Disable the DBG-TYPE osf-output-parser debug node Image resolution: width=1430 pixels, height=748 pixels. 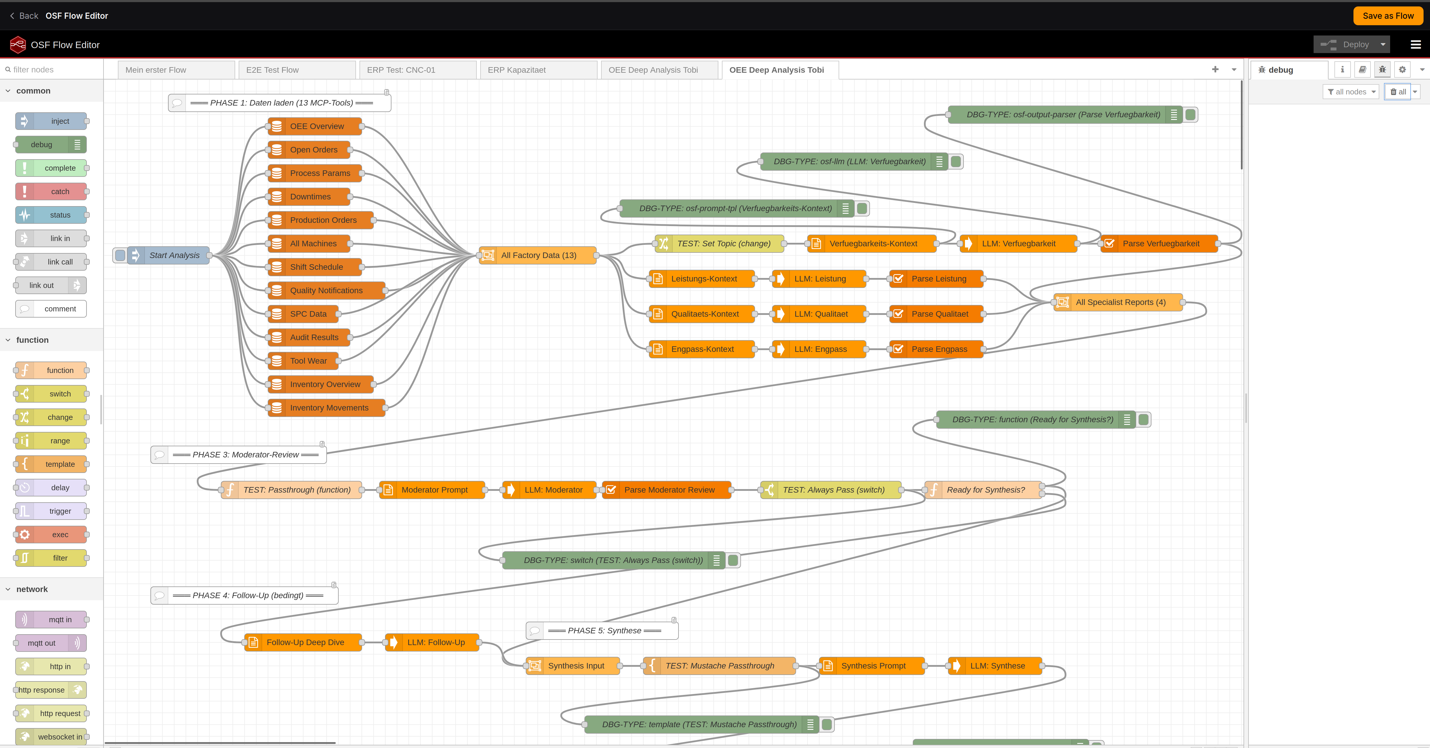(x=1190, y=115)
